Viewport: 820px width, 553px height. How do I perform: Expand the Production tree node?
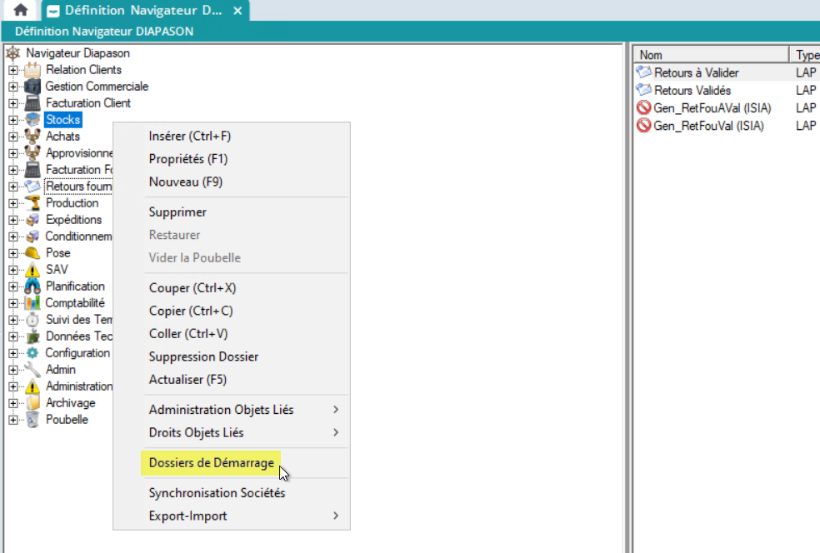13,203
